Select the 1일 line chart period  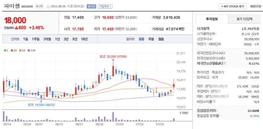click(x=26, y=39)
